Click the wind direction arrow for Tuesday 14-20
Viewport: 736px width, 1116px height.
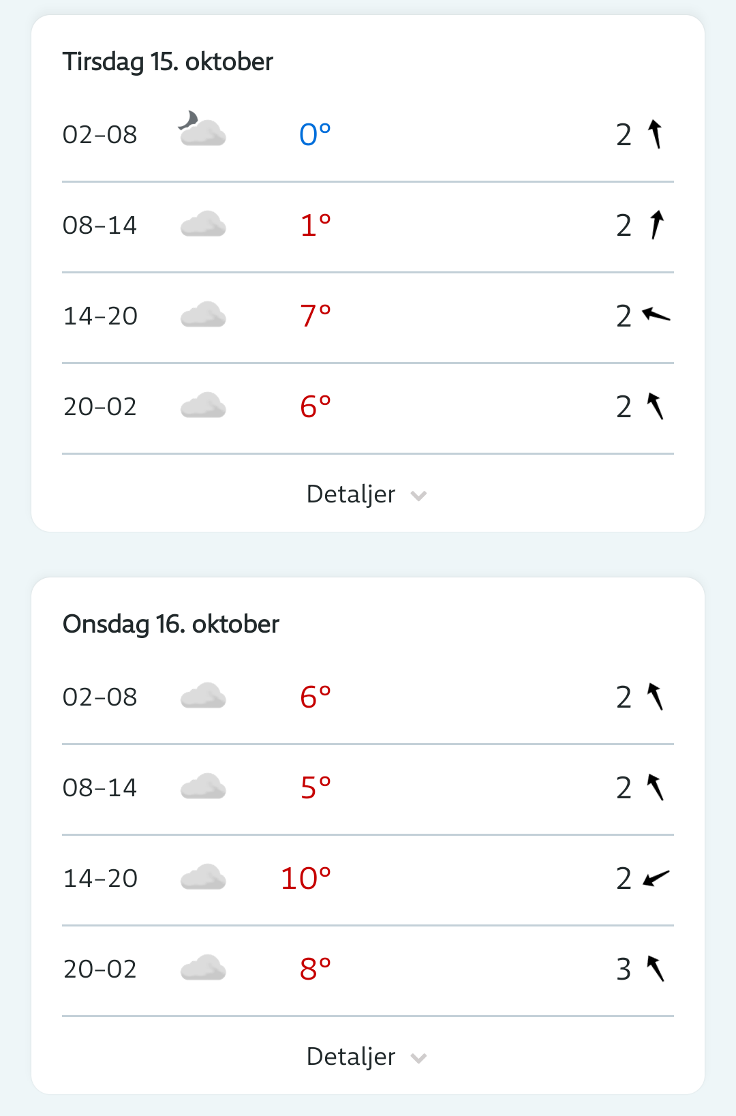(656, 315)
